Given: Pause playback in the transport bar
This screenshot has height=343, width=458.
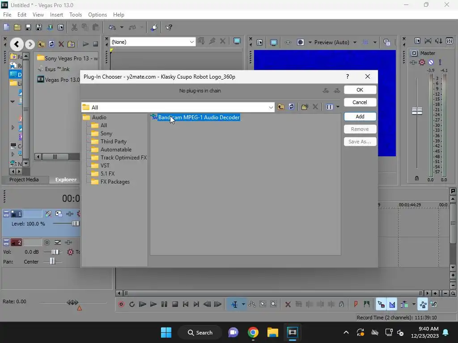Looking at the screenshot, I should (164, 304).
